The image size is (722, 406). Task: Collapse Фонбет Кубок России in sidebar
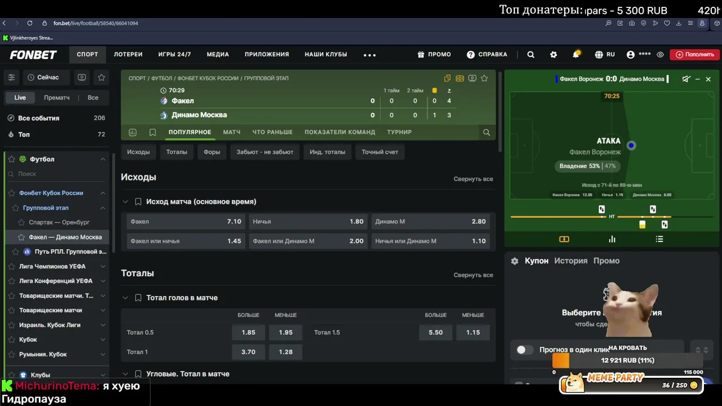(x=103, y=193)
